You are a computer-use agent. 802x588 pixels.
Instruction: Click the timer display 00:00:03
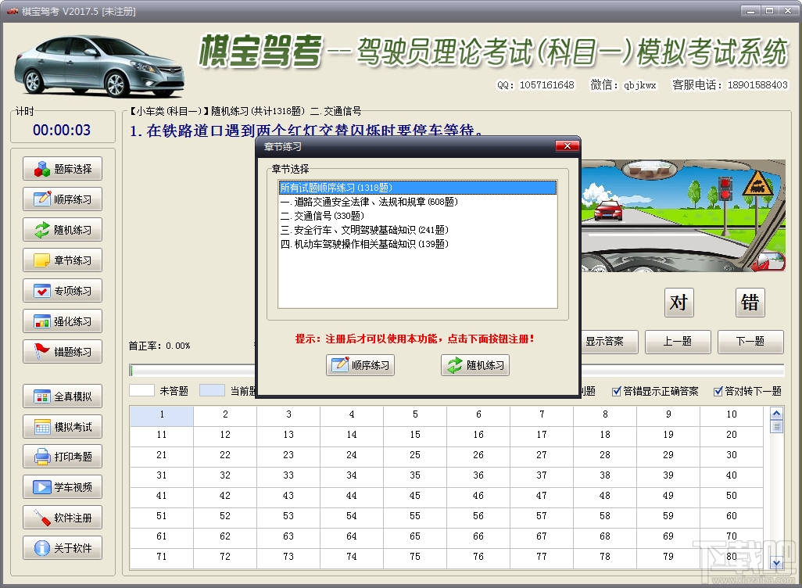(x=62, y=130)
